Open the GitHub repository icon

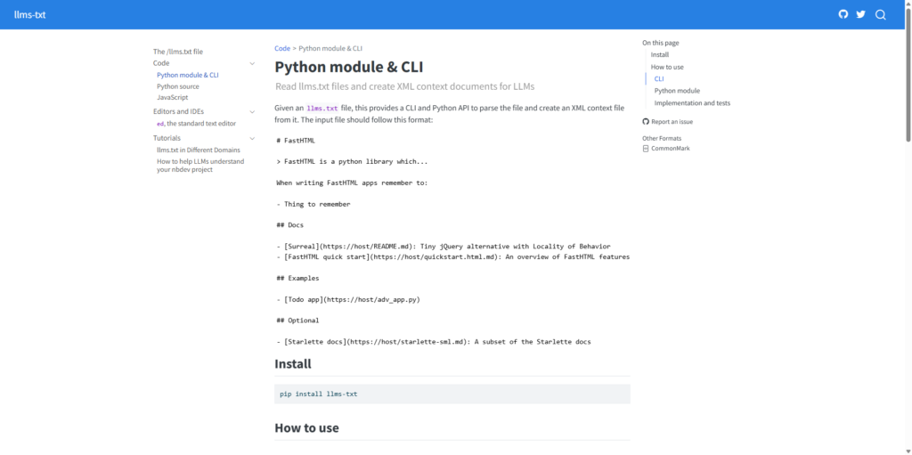tap(843, 14)
